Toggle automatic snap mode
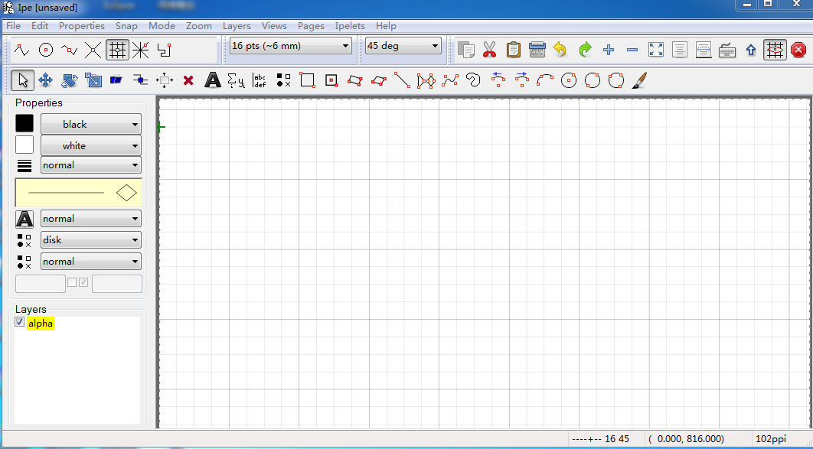 coord(165,50)
